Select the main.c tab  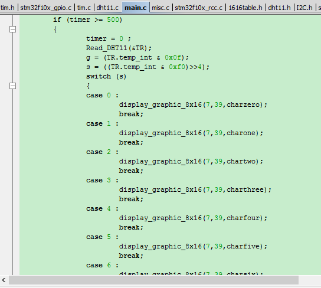click(136, 8)
